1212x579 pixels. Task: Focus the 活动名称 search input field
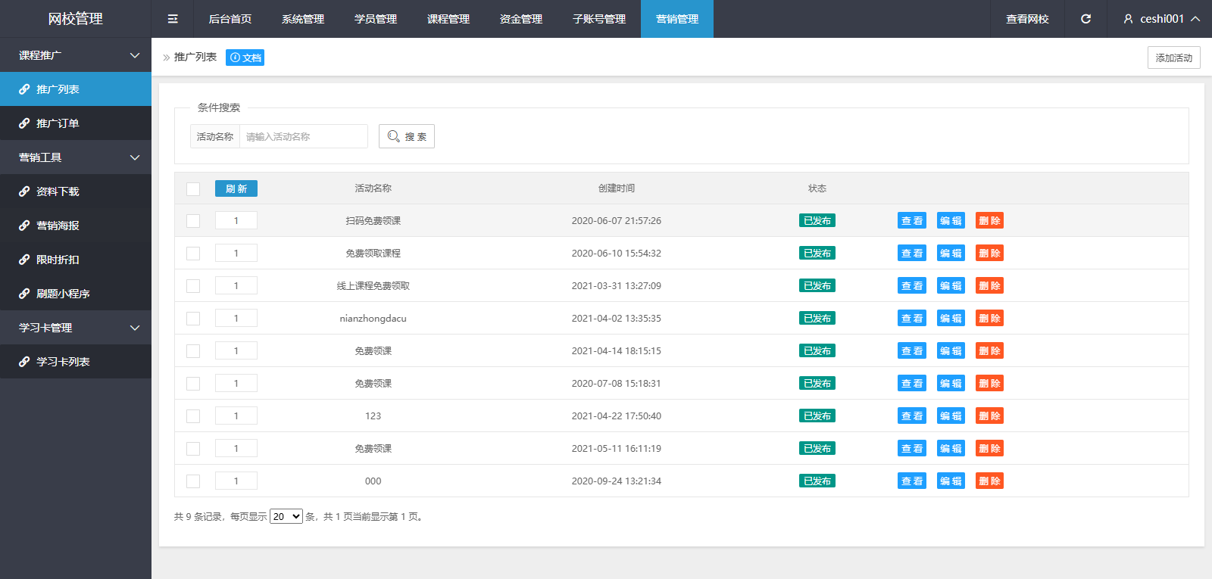click(304, 136)
